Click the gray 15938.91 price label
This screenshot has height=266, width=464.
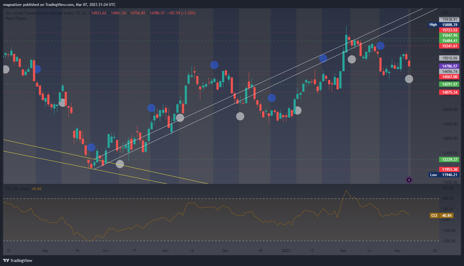pos(449,19)
